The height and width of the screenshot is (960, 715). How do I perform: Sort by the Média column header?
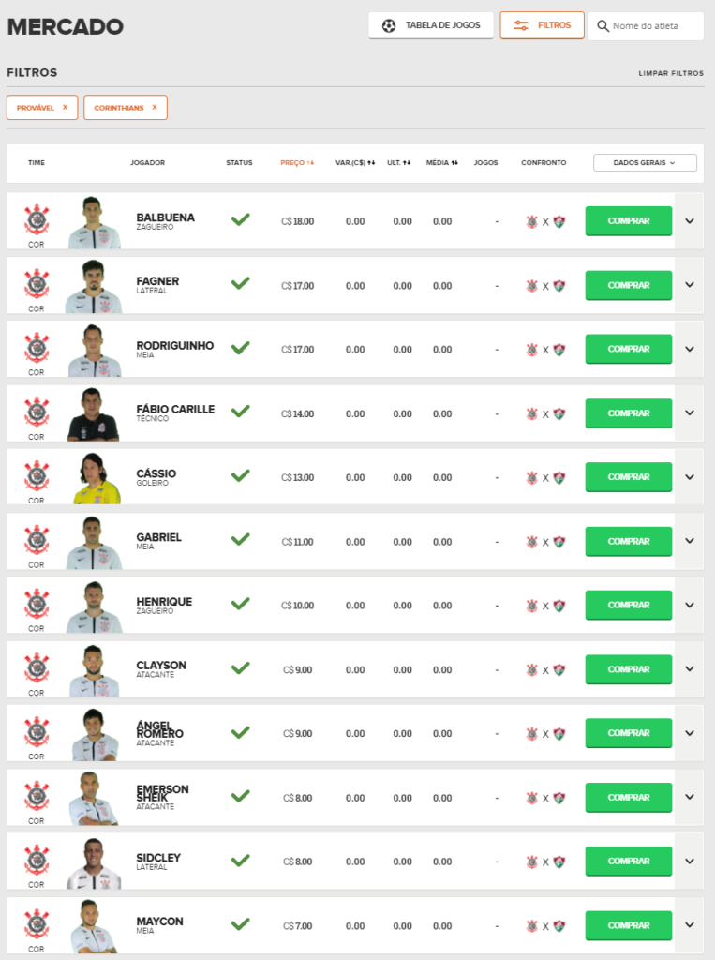pyautogui.click(x=442, y=163)
